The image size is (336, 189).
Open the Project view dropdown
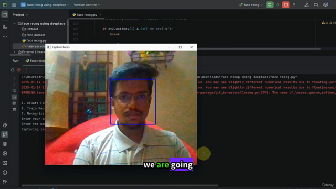pos(20,15)
